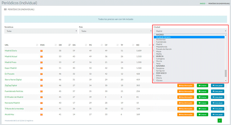Click Mas información for Fuenlabrada Noticias

tap(186, 91)
